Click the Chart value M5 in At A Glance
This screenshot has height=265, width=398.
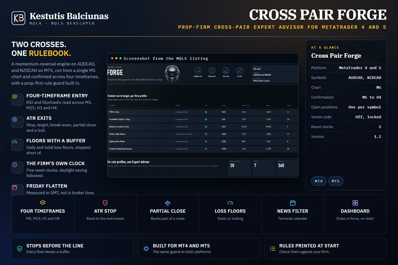click(378, 88)
